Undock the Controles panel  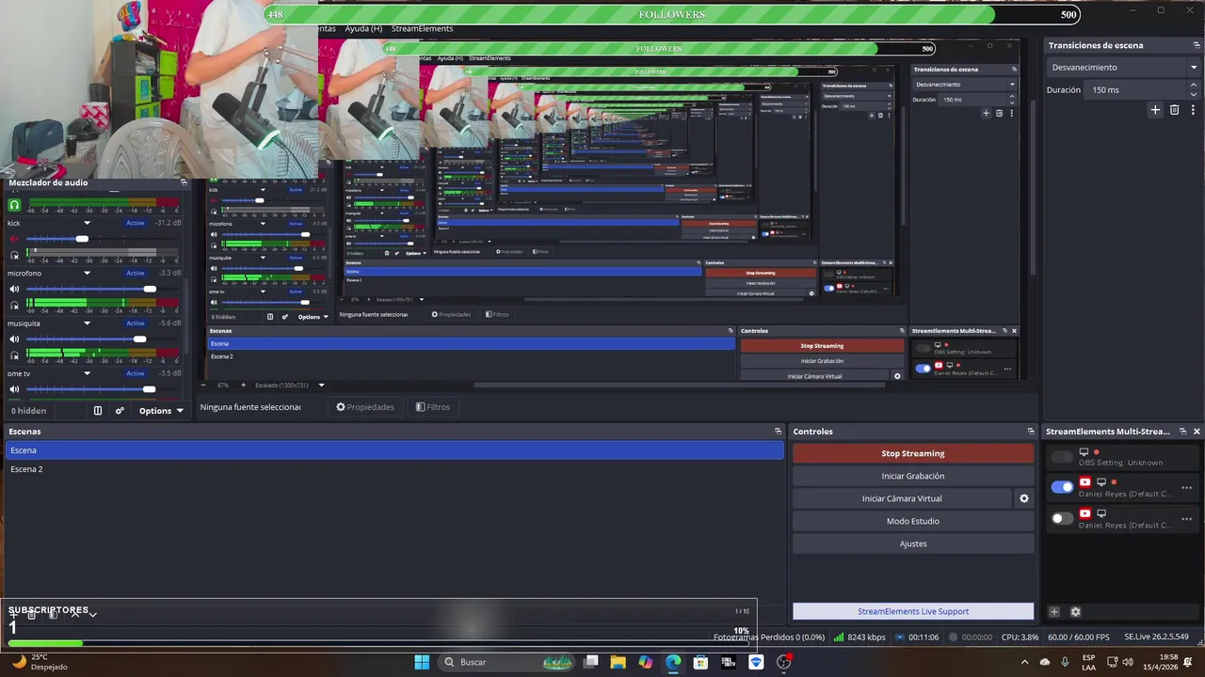pyautogui.click(x=1031, y=432)
